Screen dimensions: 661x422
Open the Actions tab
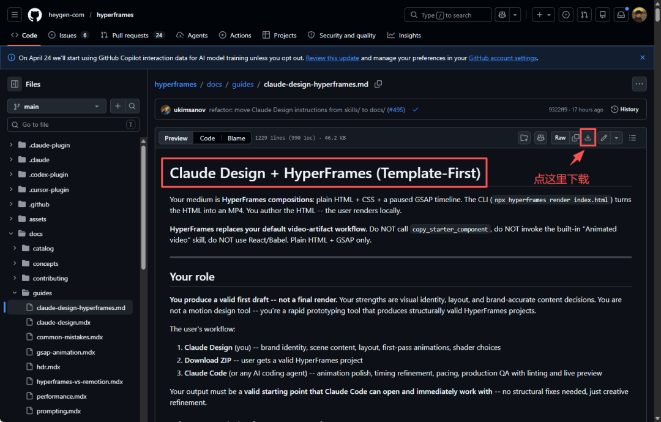point(235,36)
